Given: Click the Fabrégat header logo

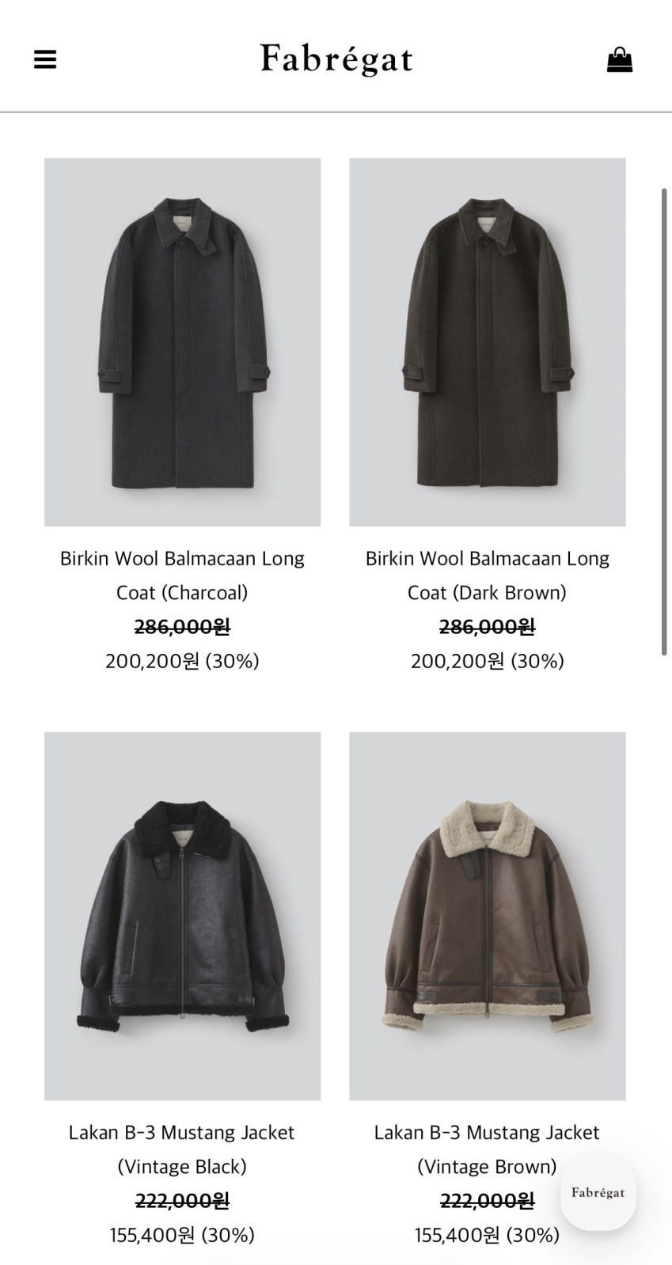Looking at the screenshot, I should click(x=336, y=59).
